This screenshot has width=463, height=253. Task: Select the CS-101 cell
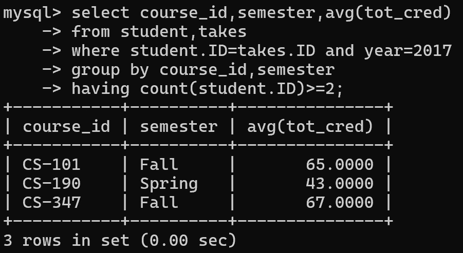click(51, 164)
